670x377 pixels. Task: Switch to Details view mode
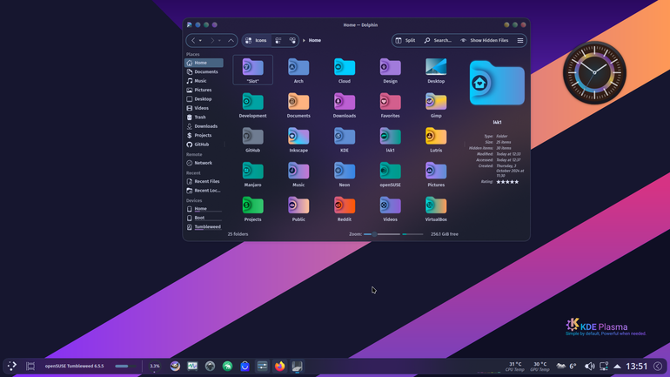pyautogui.click(x=292, y=41)
